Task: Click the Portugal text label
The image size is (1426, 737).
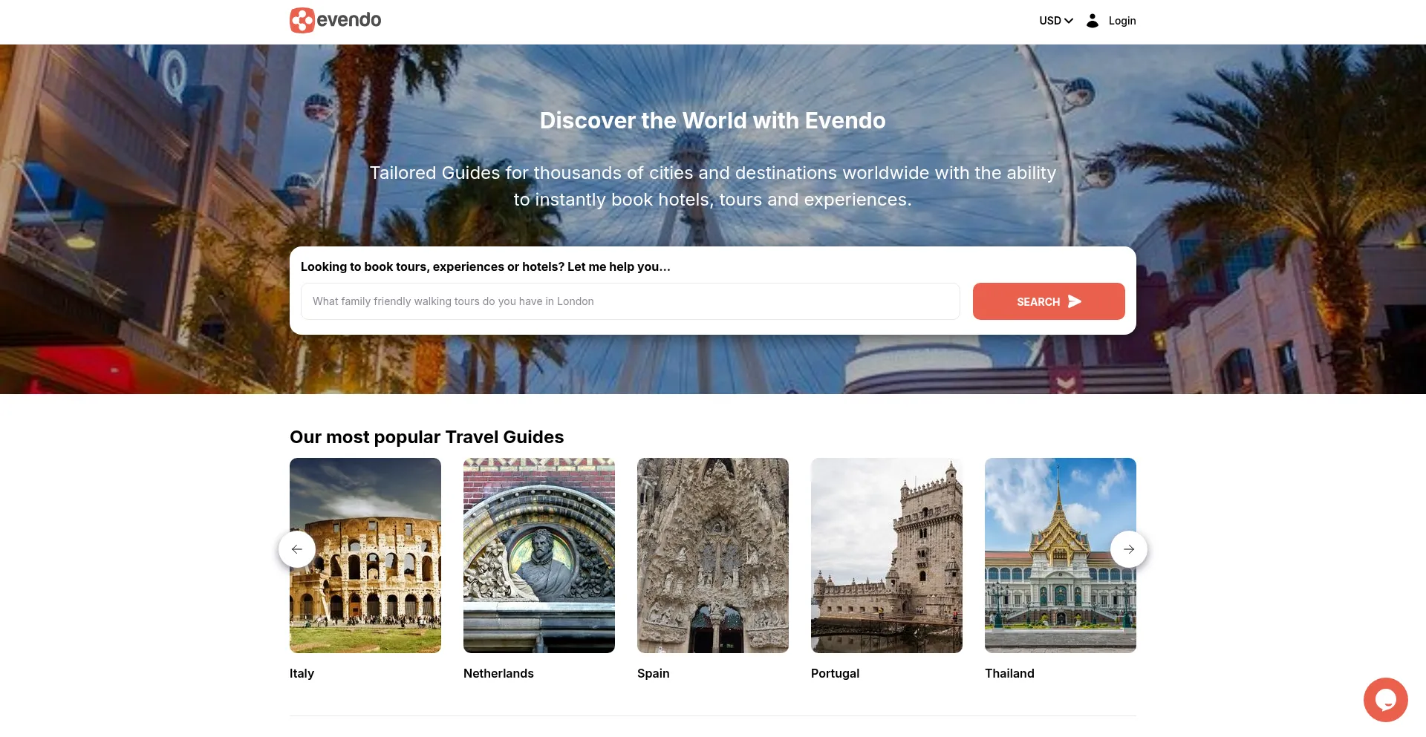Action: point(835,673)
